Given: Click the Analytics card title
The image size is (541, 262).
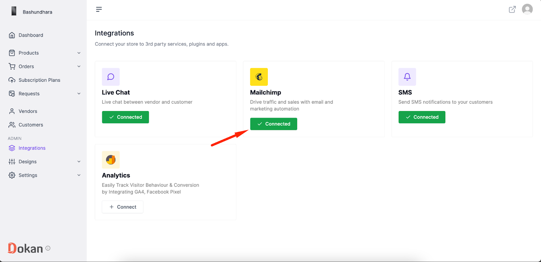Looking at the screenshot, I should click(x=116, y=175).
